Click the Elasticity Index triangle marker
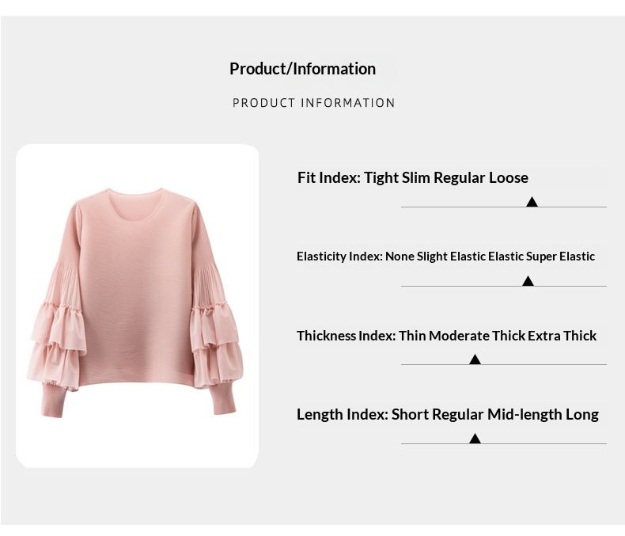This screenshot has height=536, width=625. pyautogui.click(x=528, y=281)
